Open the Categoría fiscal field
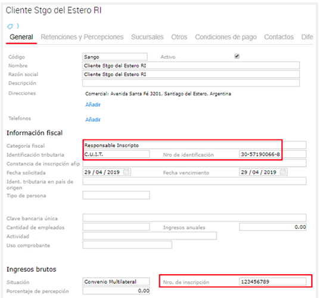This screenshot has width=320, height=298. click(194, 145)
